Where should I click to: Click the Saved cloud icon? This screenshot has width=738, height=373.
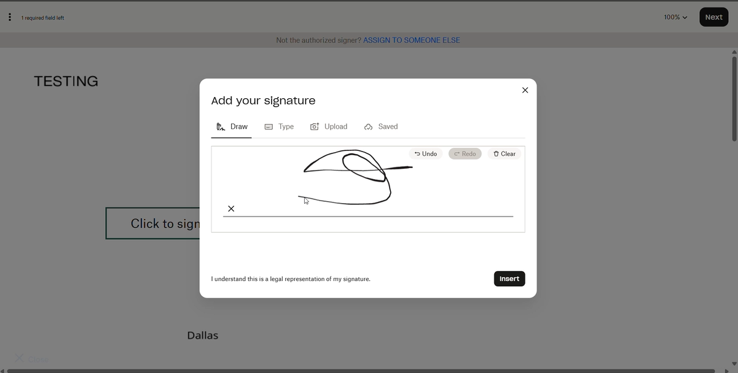[369, 127]
